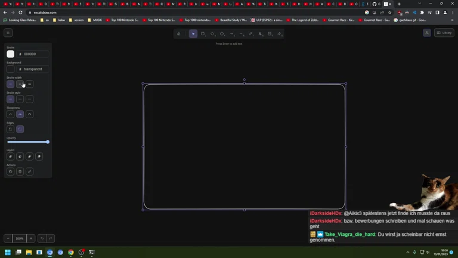
Task: Choose the dotted stroke style
Action: click(x=29, y=99)
